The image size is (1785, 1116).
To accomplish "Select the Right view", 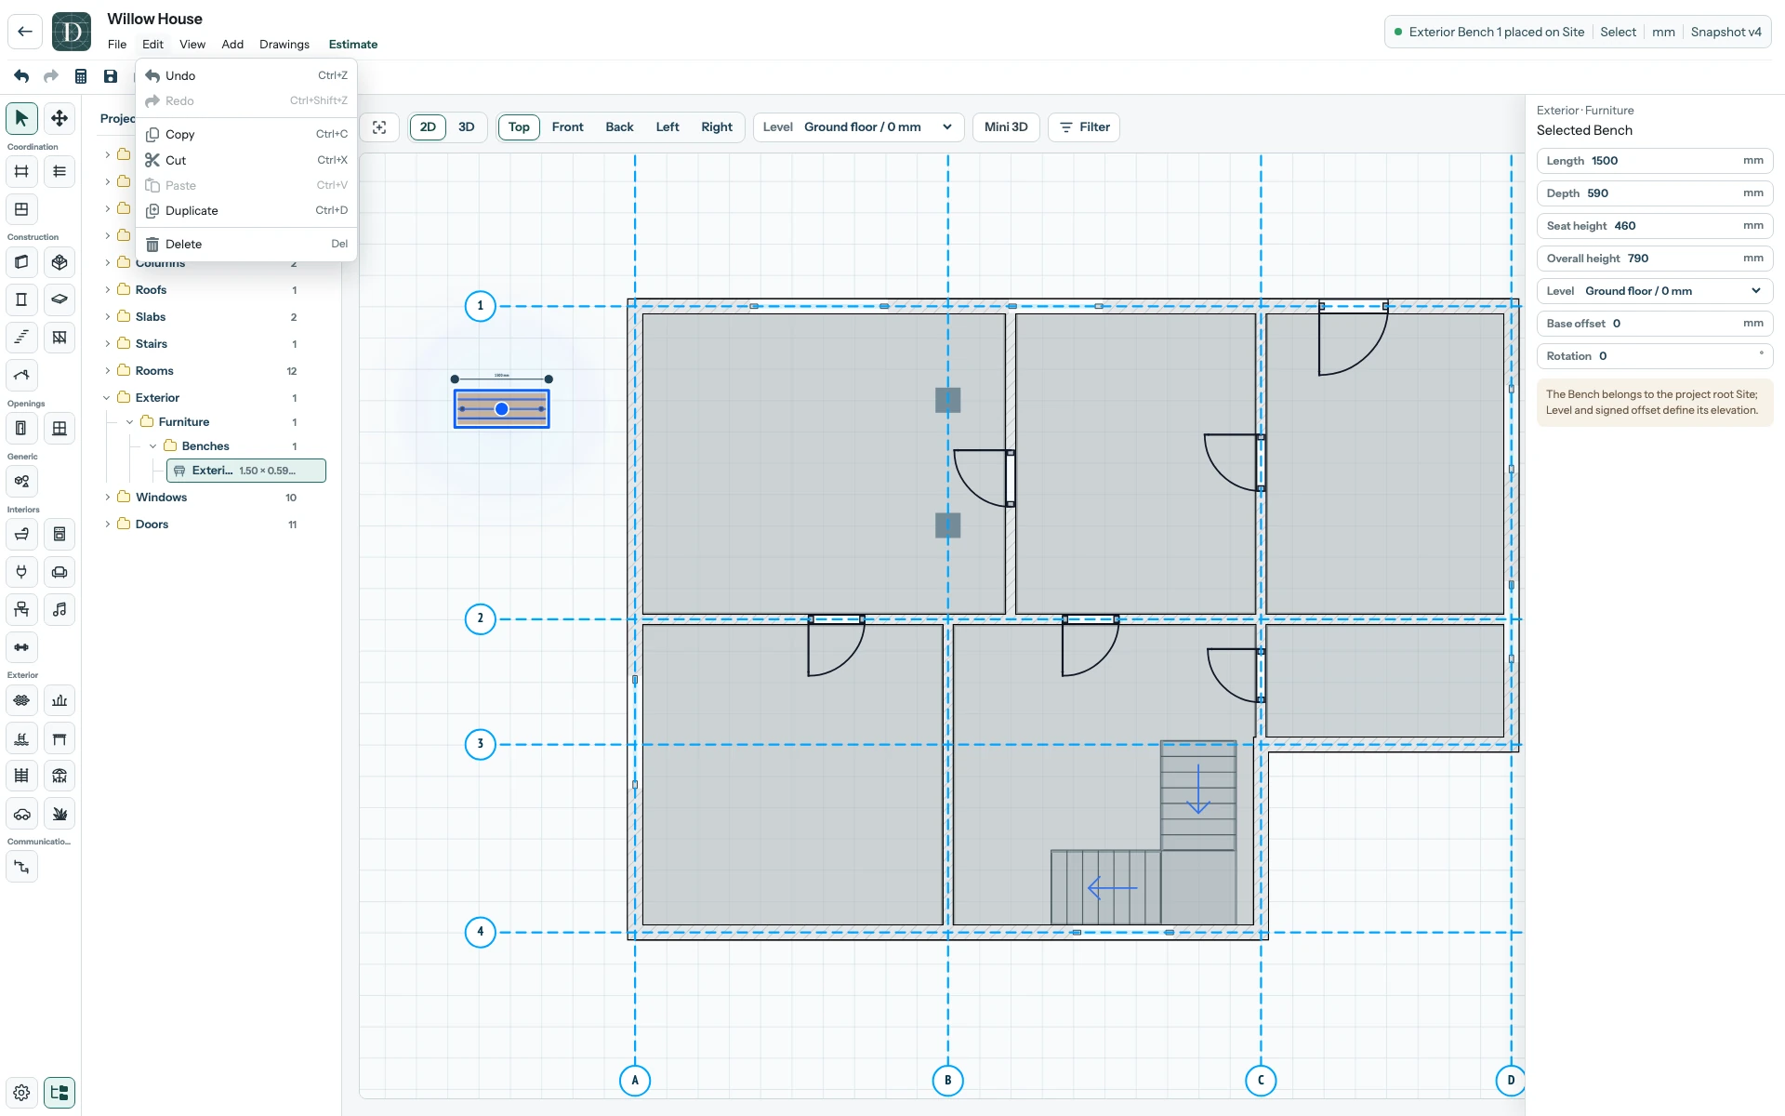I will [717, 127].
